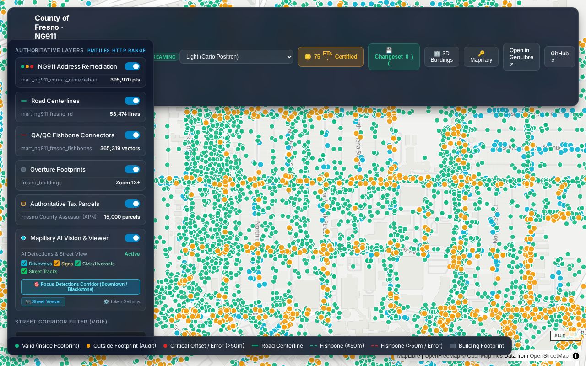The width and height of the screenshot is (586, 366).
Task: Click the green Valid (Inside Footprint) legend dot
Action: (17, 346)
